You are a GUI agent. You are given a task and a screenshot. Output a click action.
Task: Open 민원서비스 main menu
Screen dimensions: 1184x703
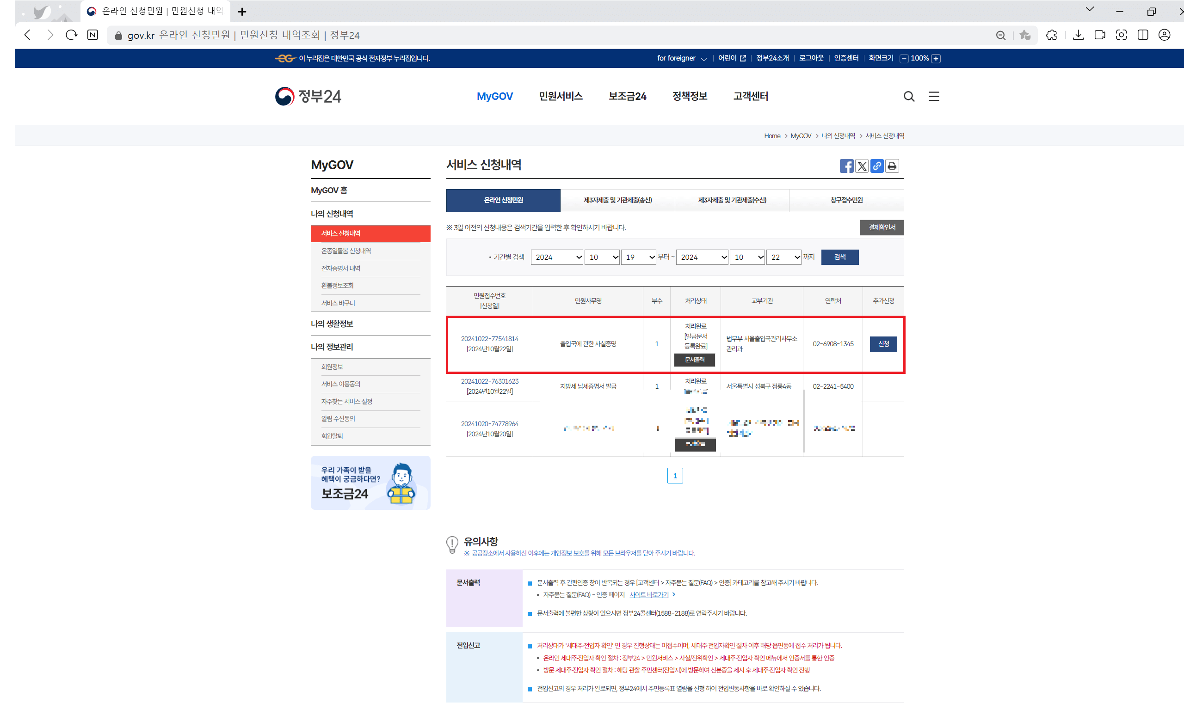tap(560, 97)
